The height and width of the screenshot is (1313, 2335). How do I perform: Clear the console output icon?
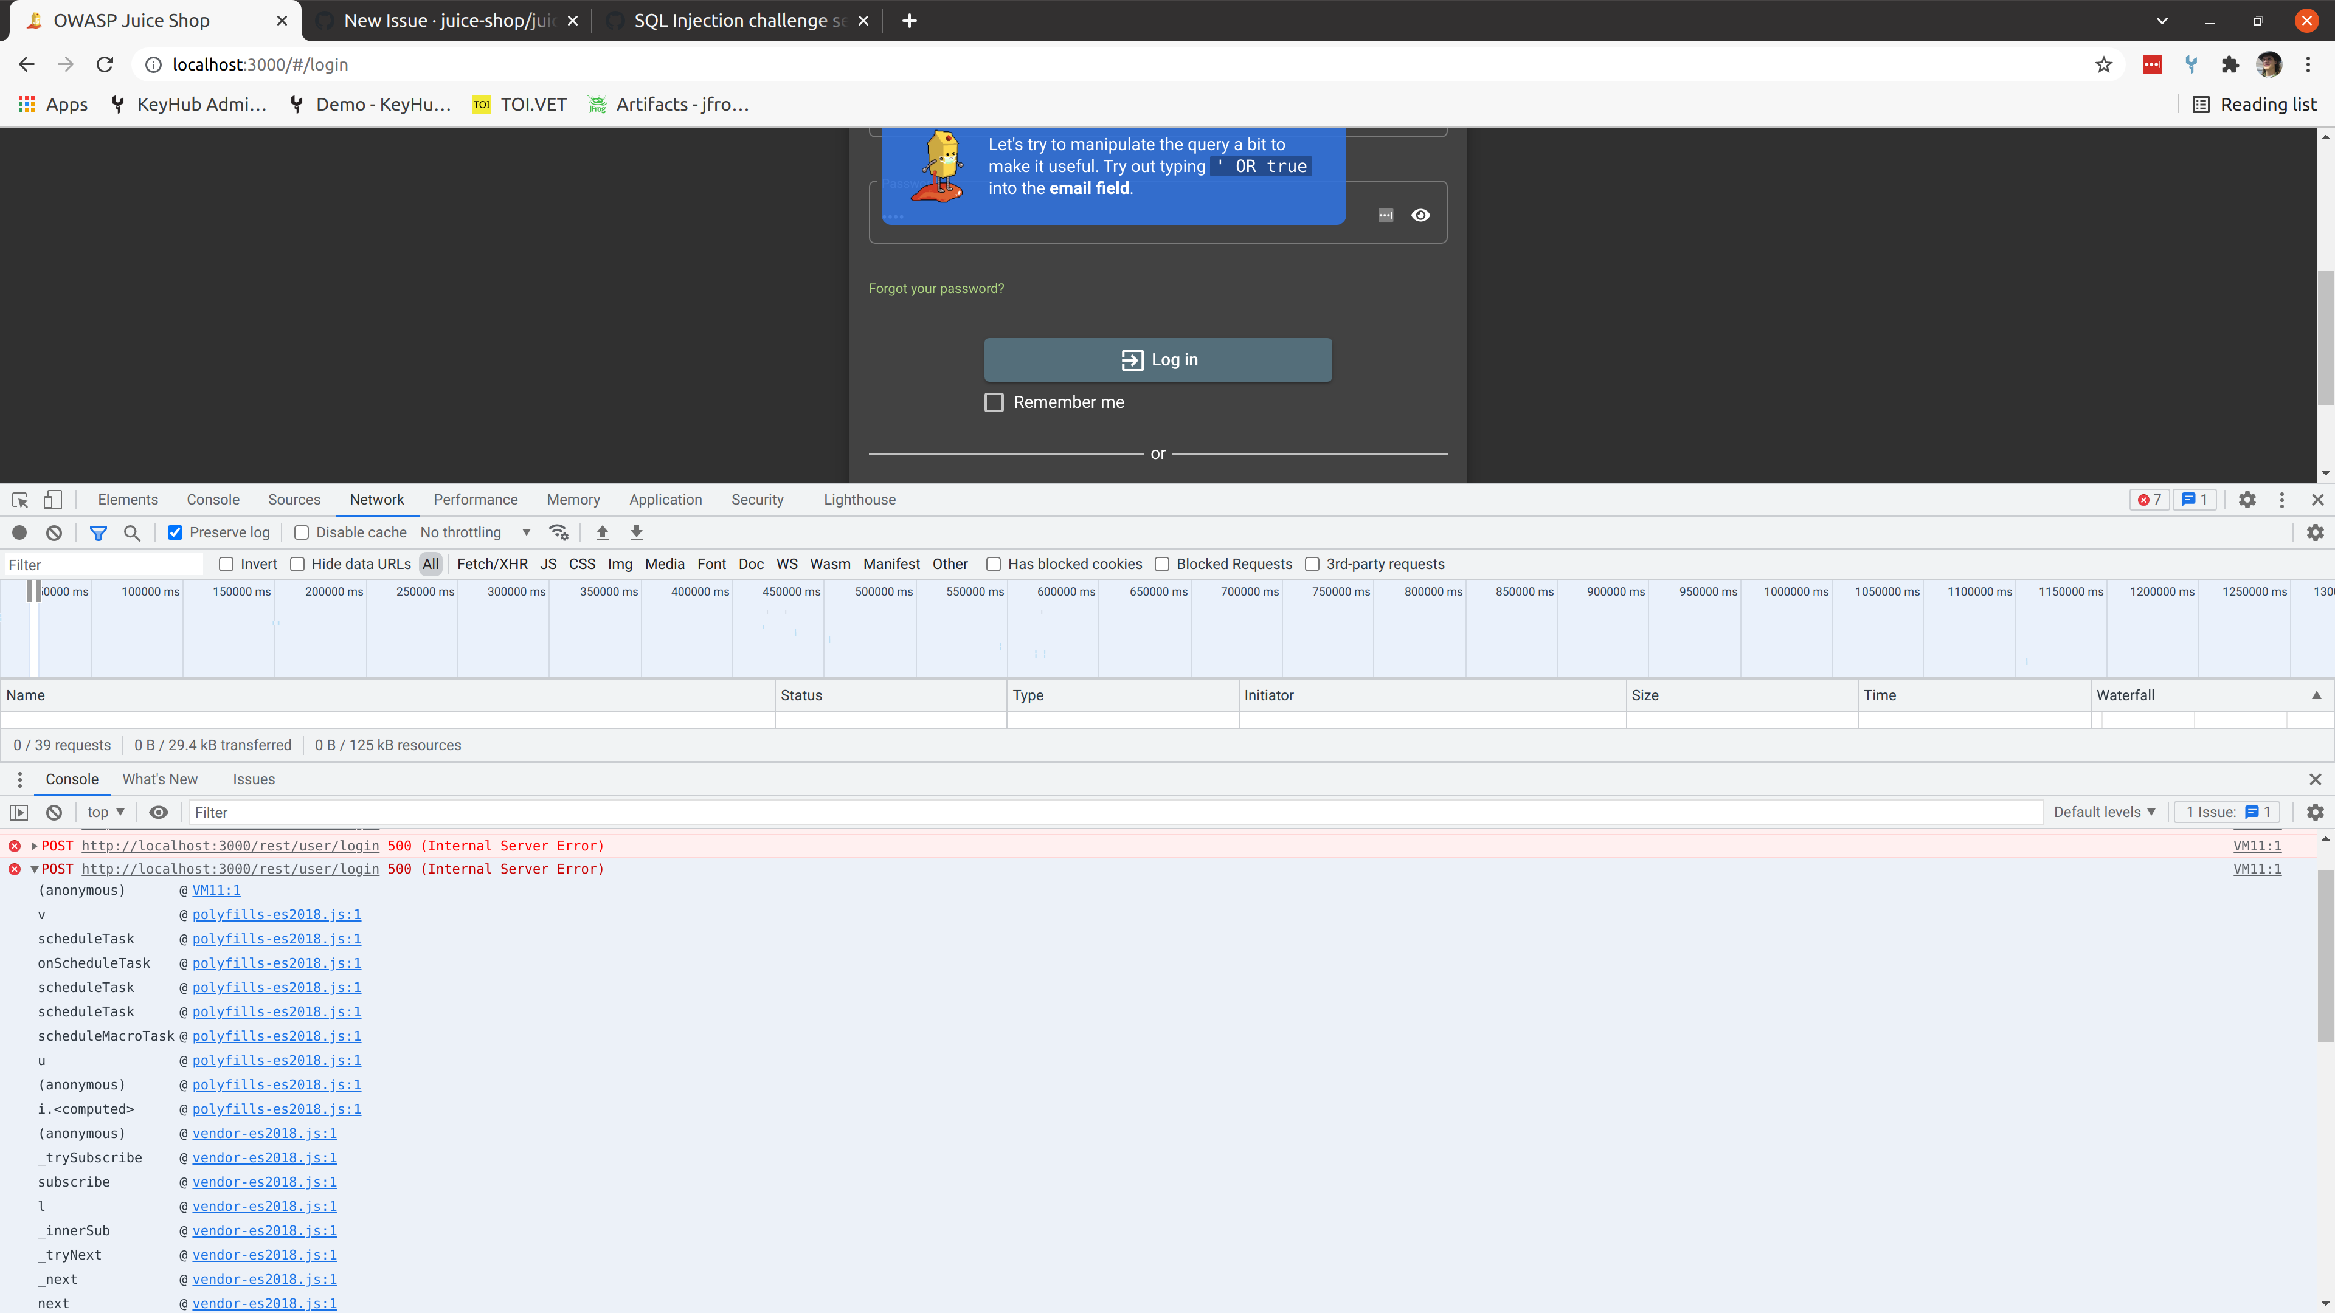pyautogui.click(x=54, y=812)
